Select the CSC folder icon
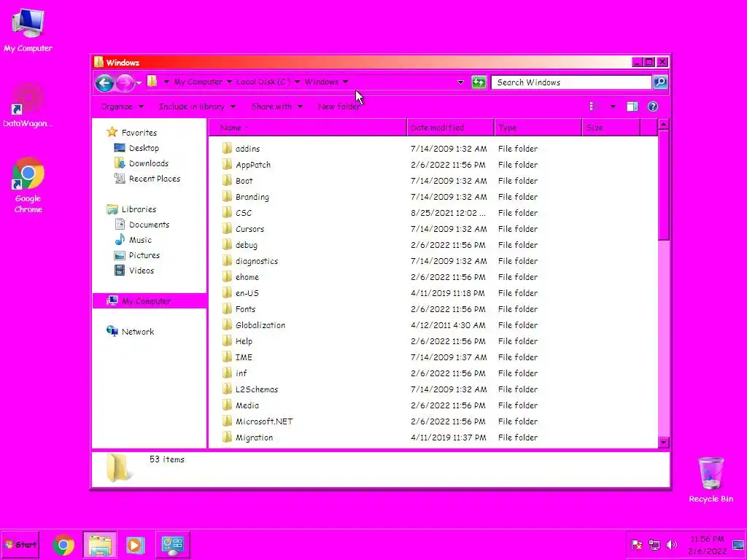The width and height of the screenshot is (747, 560). click(x=228, y=212)
